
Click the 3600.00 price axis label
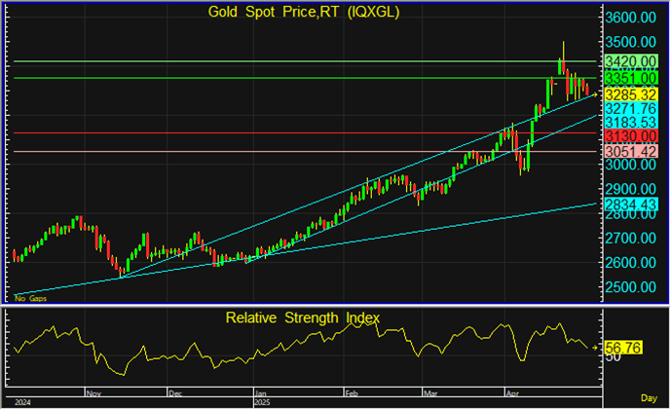(x=630, y=19)
